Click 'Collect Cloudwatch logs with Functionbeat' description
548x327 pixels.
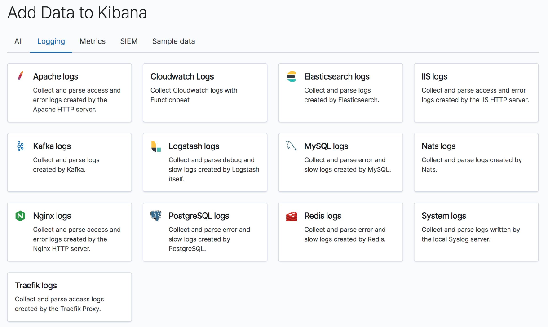tap(194, 95)
